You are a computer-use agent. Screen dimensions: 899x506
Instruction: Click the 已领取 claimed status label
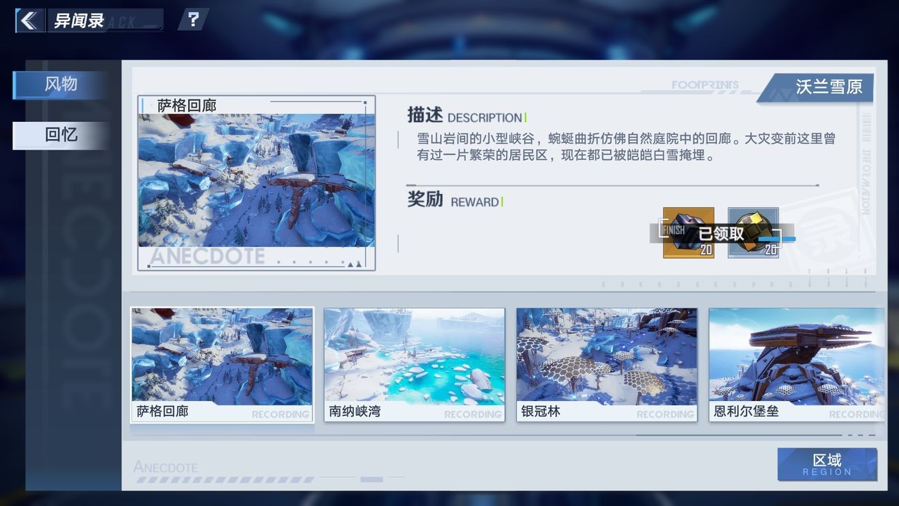(721, 234)
